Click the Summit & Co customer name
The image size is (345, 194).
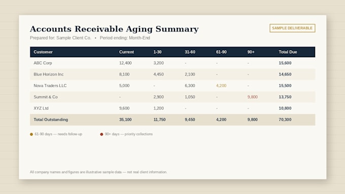coord(46,97)
